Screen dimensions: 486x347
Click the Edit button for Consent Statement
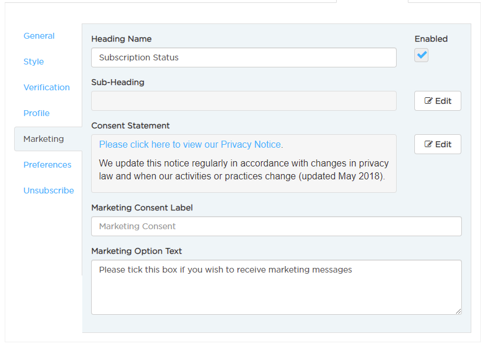point(438,144)
